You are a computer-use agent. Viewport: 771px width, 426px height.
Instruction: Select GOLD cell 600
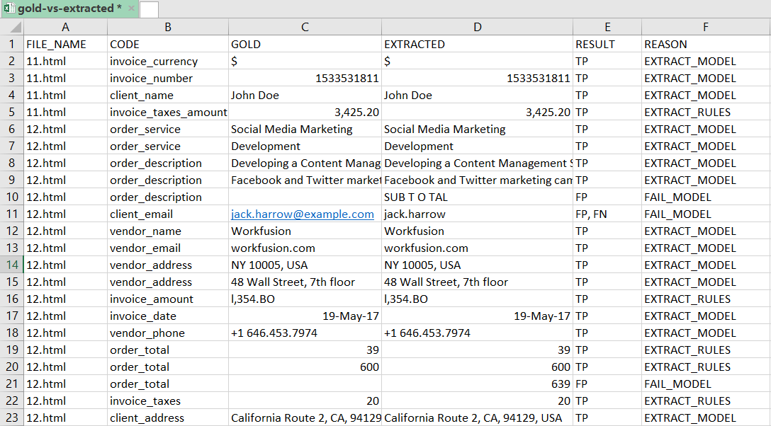click(x=305, y=367)
